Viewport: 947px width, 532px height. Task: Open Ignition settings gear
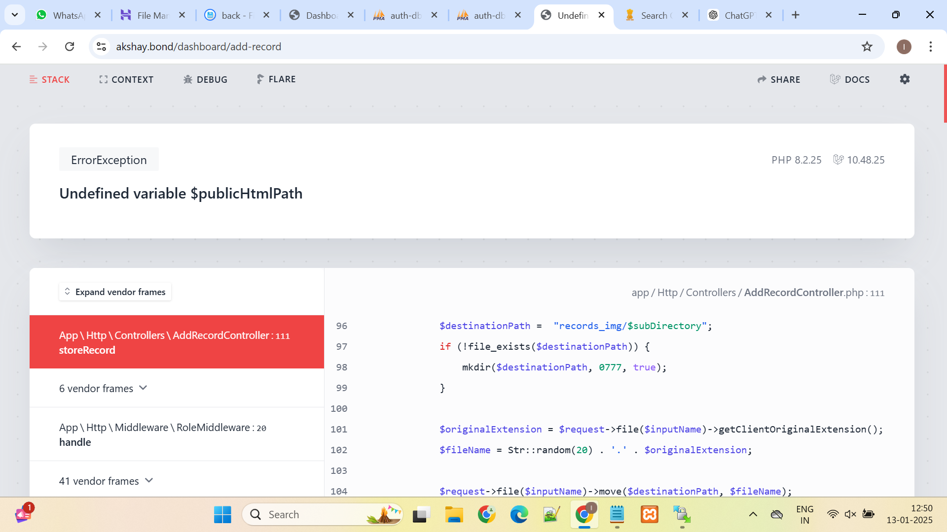905,79
